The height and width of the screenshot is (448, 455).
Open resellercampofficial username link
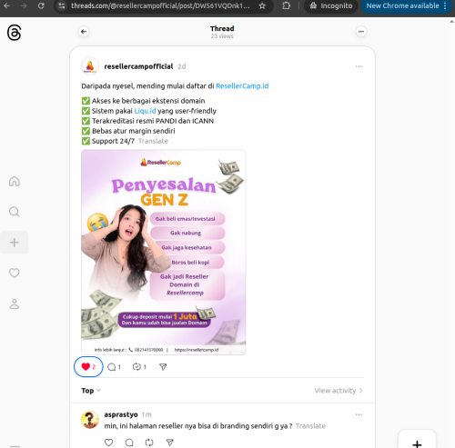[x=138, y=66]
